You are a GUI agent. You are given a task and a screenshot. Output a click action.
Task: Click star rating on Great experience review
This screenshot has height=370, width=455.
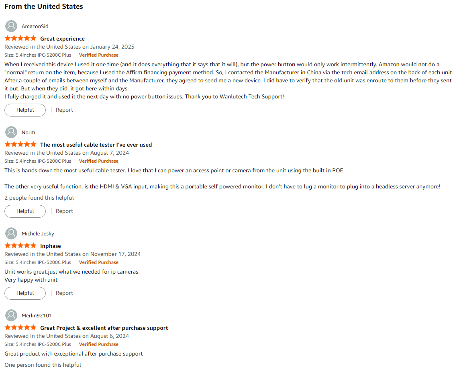20,38
